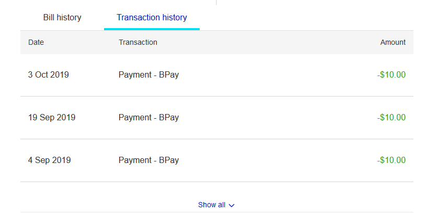Click the Transaction column header
The image size is (426, 213).
coord(138,42)
